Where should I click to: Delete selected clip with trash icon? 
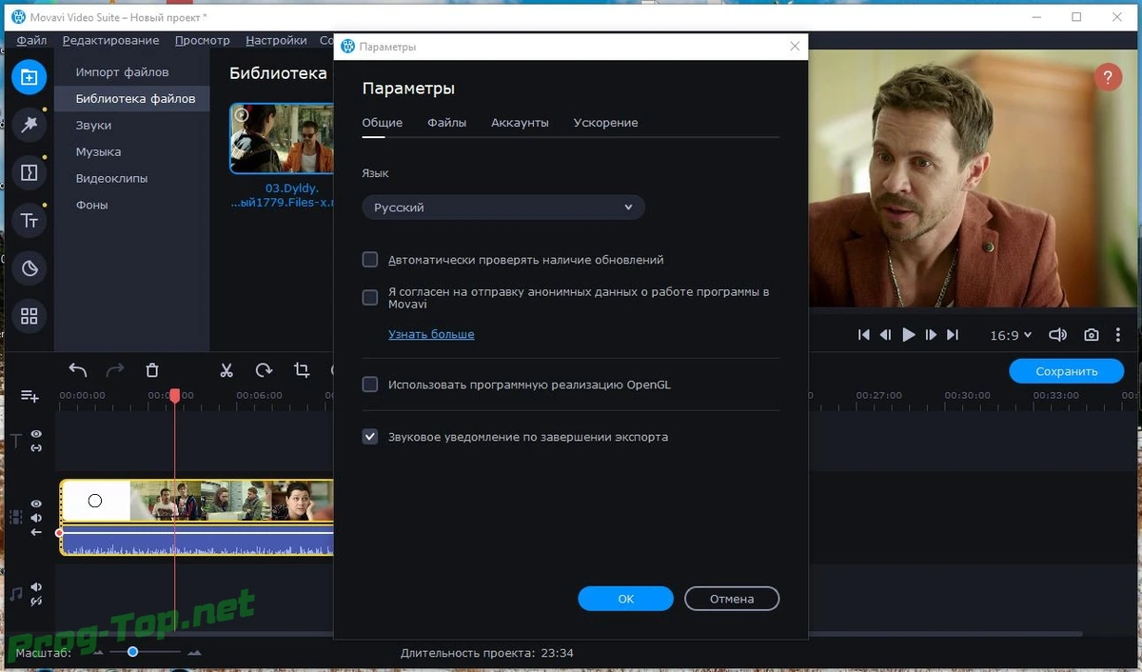(x=152, y=370)
